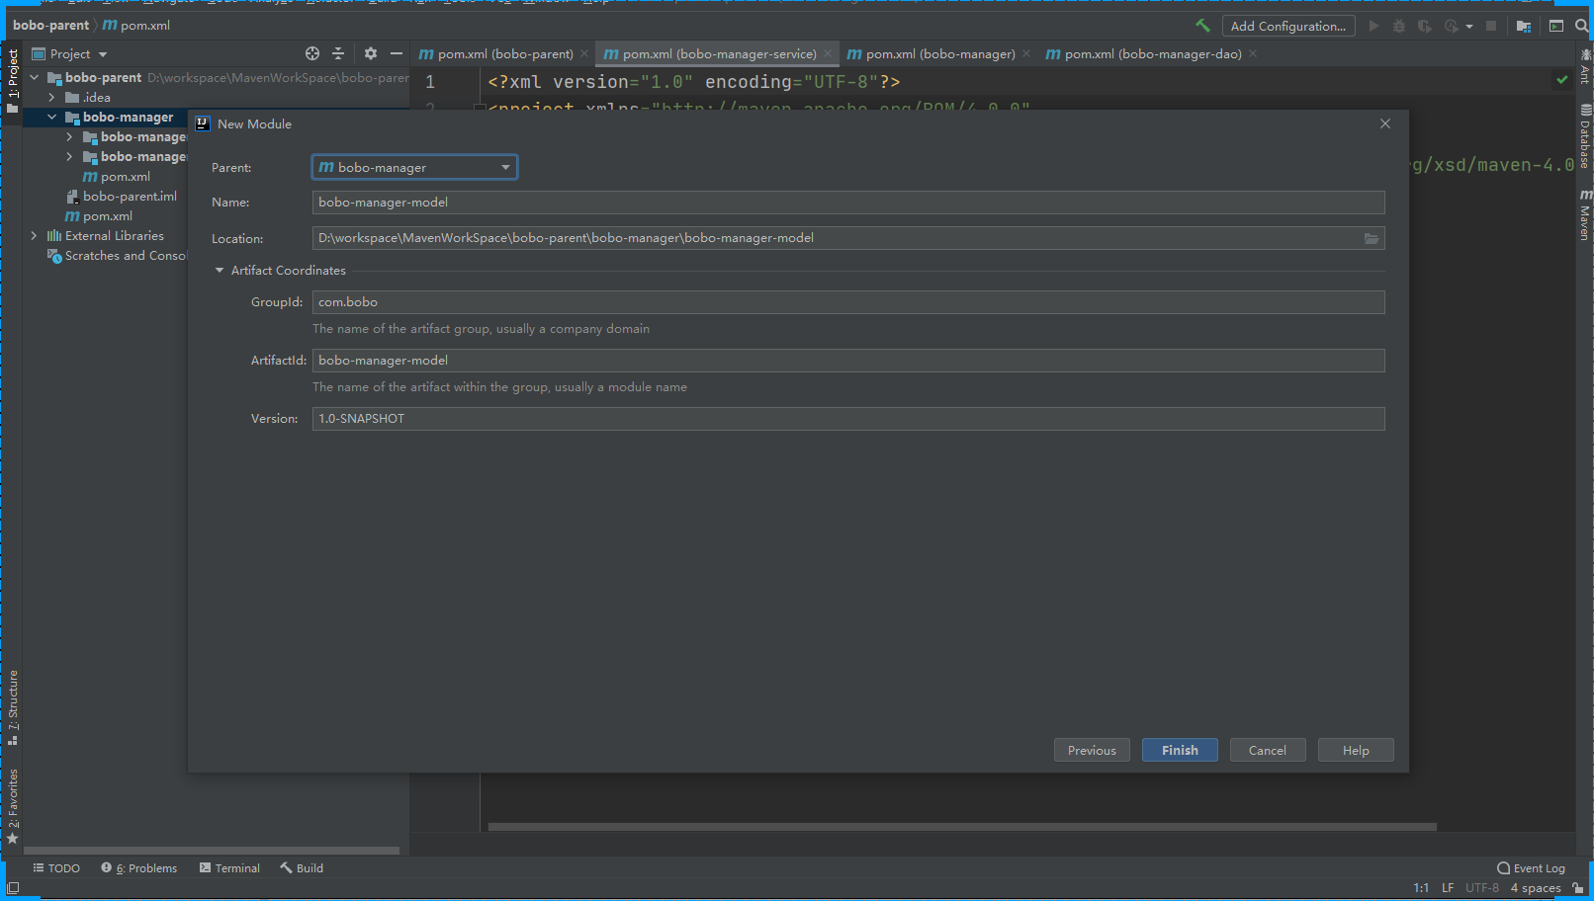Collapse the bobo-parent tree node
Image resolution: width=1594 pixels, height=901 pixels.
(35, 77)
